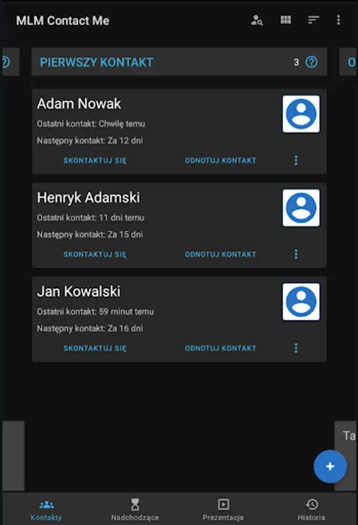Open the Historia tab

[312, 508]
